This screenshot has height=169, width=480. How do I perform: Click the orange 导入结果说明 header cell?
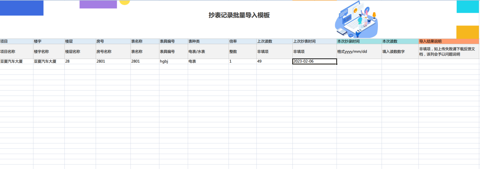(x=449, y=41)
